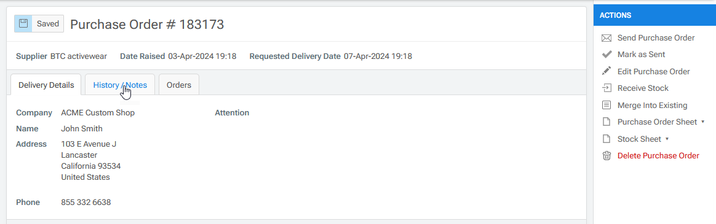Click the ACTIONS panel header
Screen dimensions: 716x224
(655, 15)
